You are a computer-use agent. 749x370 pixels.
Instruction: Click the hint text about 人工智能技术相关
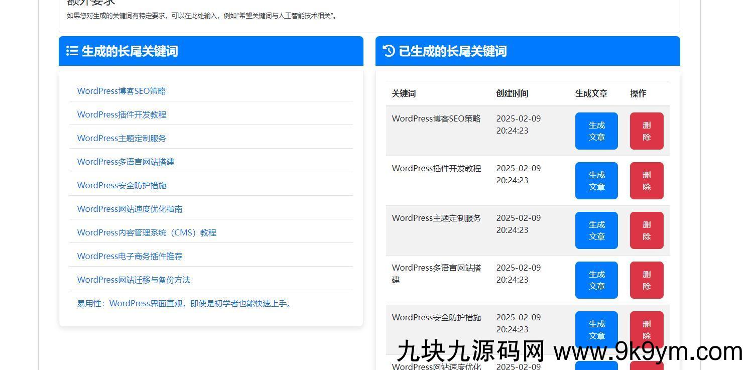(x=202, y=16)
